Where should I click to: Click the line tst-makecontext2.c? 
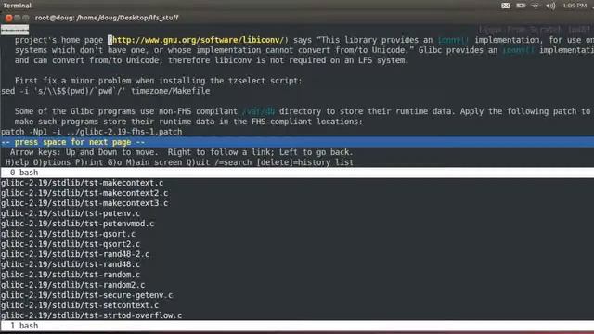click(x=84, y=193)
